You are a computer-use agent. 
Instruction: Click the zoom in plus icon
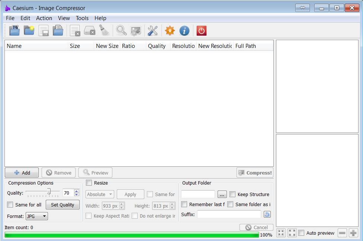coord(353,233)
